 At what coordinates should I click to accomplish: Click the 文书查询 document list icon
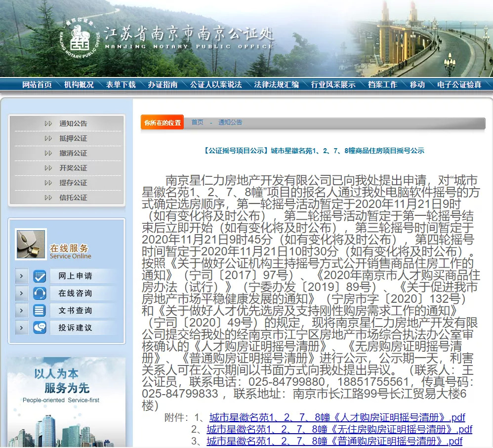(x=40, y=311)
